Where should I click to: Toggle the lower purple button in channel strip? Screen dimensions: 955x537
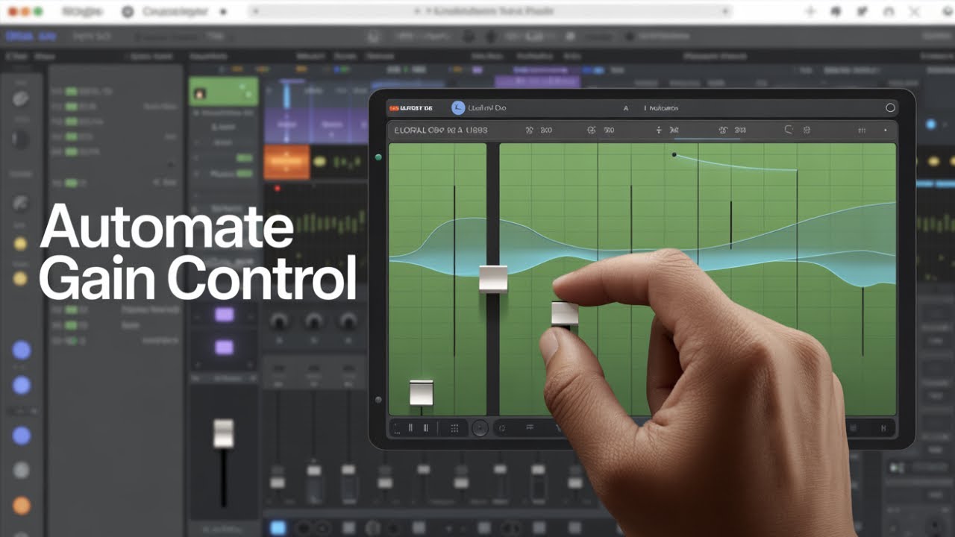coord(224,348)
